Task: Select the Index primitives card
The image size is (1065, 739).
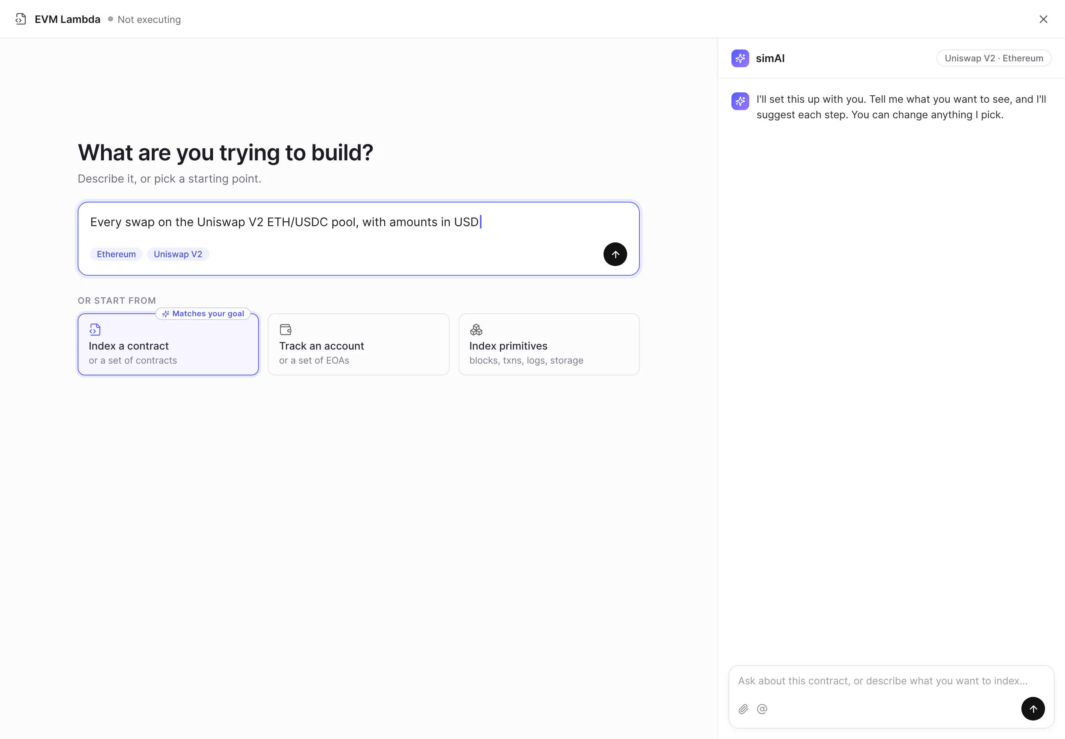Action: [x=549, y=344]
